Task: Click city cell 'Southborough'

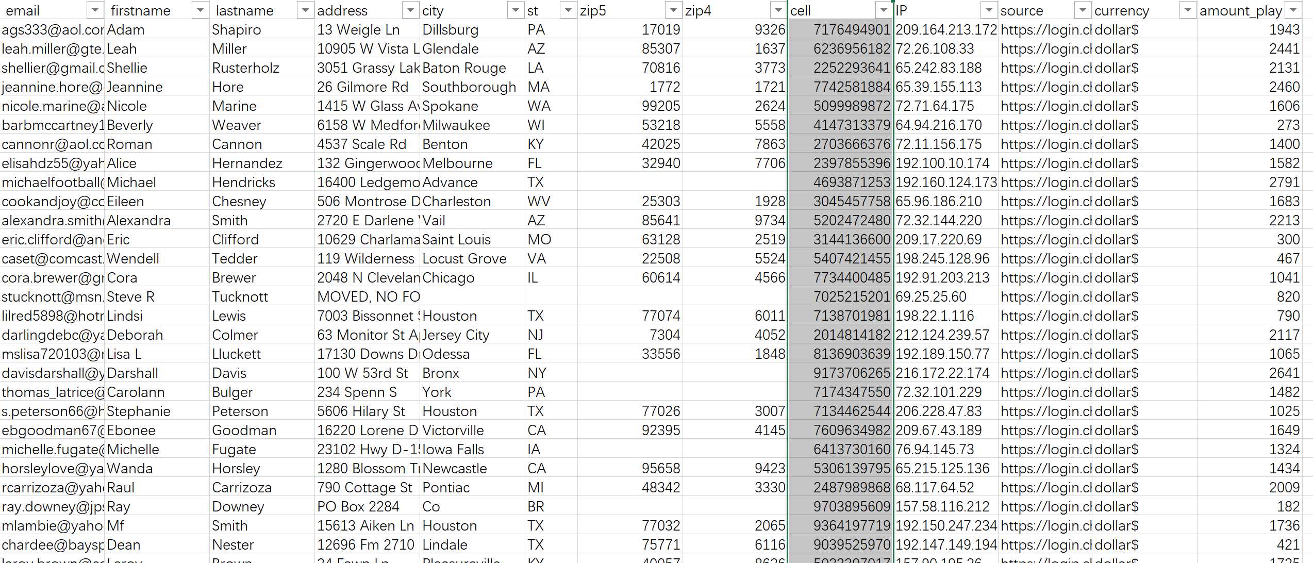Action: (473, 87)
